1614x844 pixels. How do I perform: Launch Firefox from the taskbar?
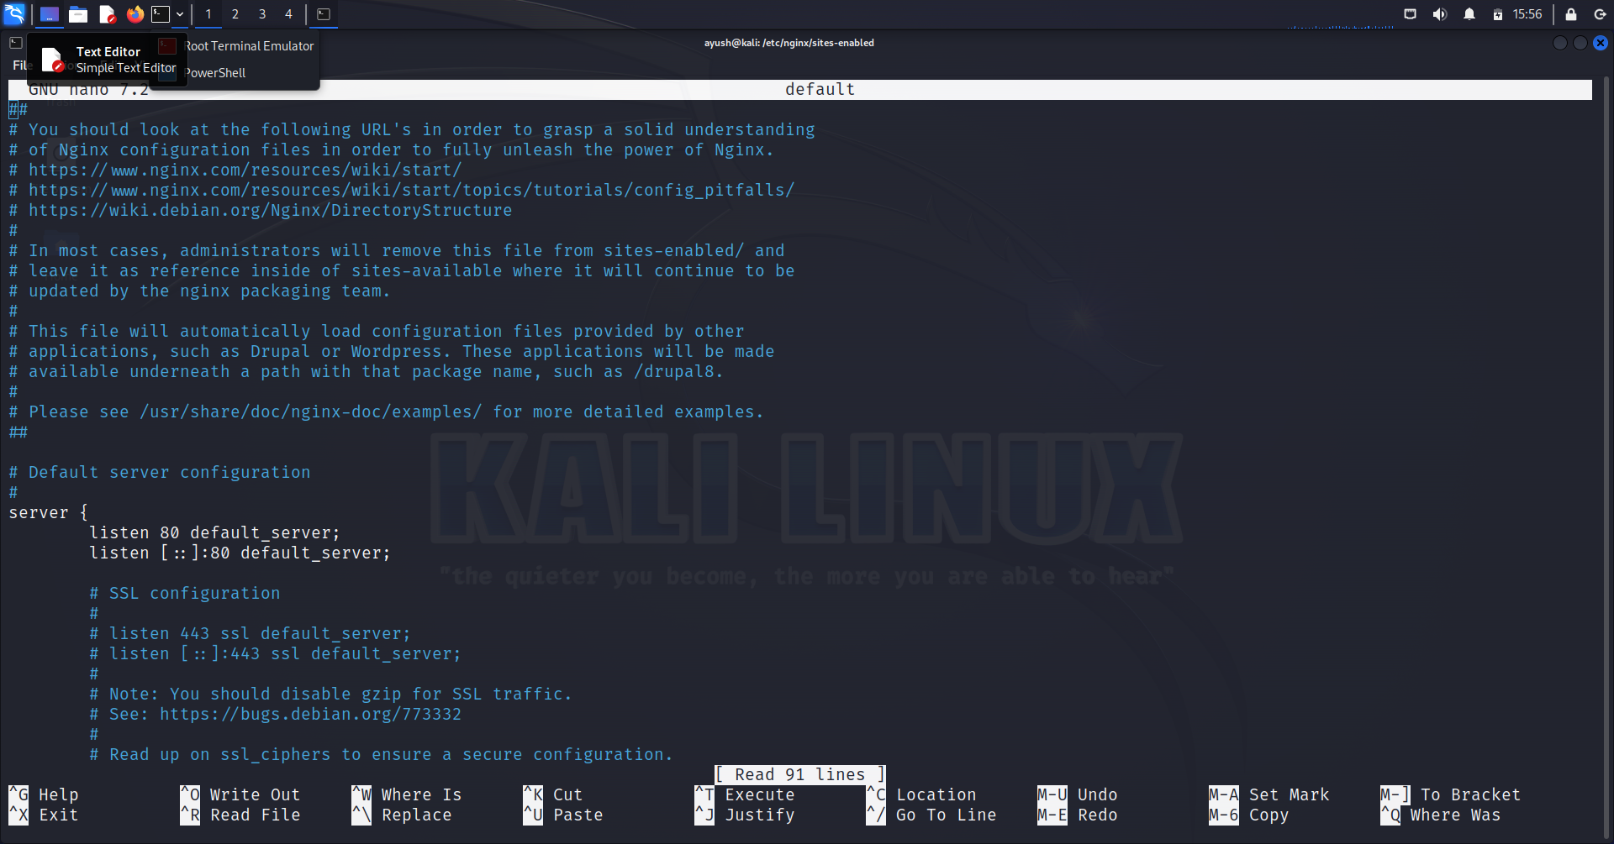(x=134, y=14)
